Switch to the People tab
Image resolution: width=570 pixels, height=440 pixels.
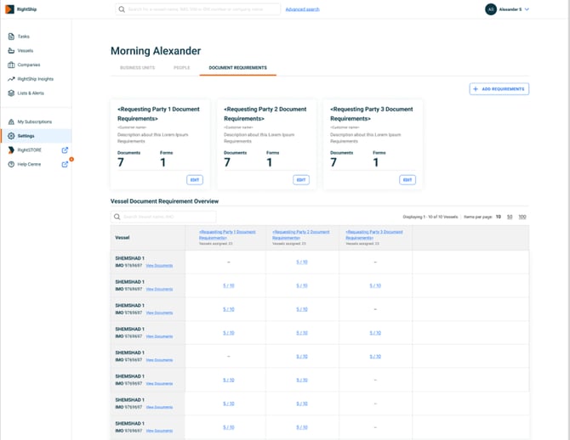click(x=181, y=67)
